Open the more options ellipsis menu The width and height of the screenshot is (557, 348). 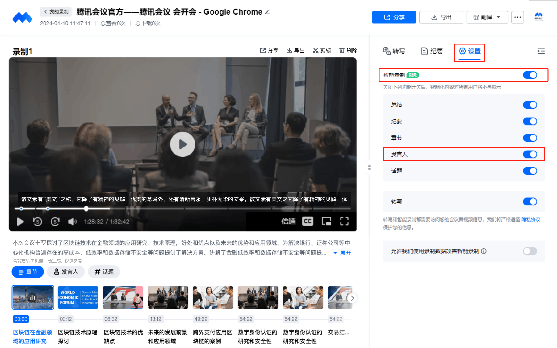click(x=517, y=17)
